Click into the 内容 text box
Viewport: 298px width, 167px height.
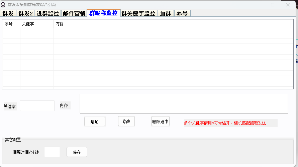pos(184,103)
